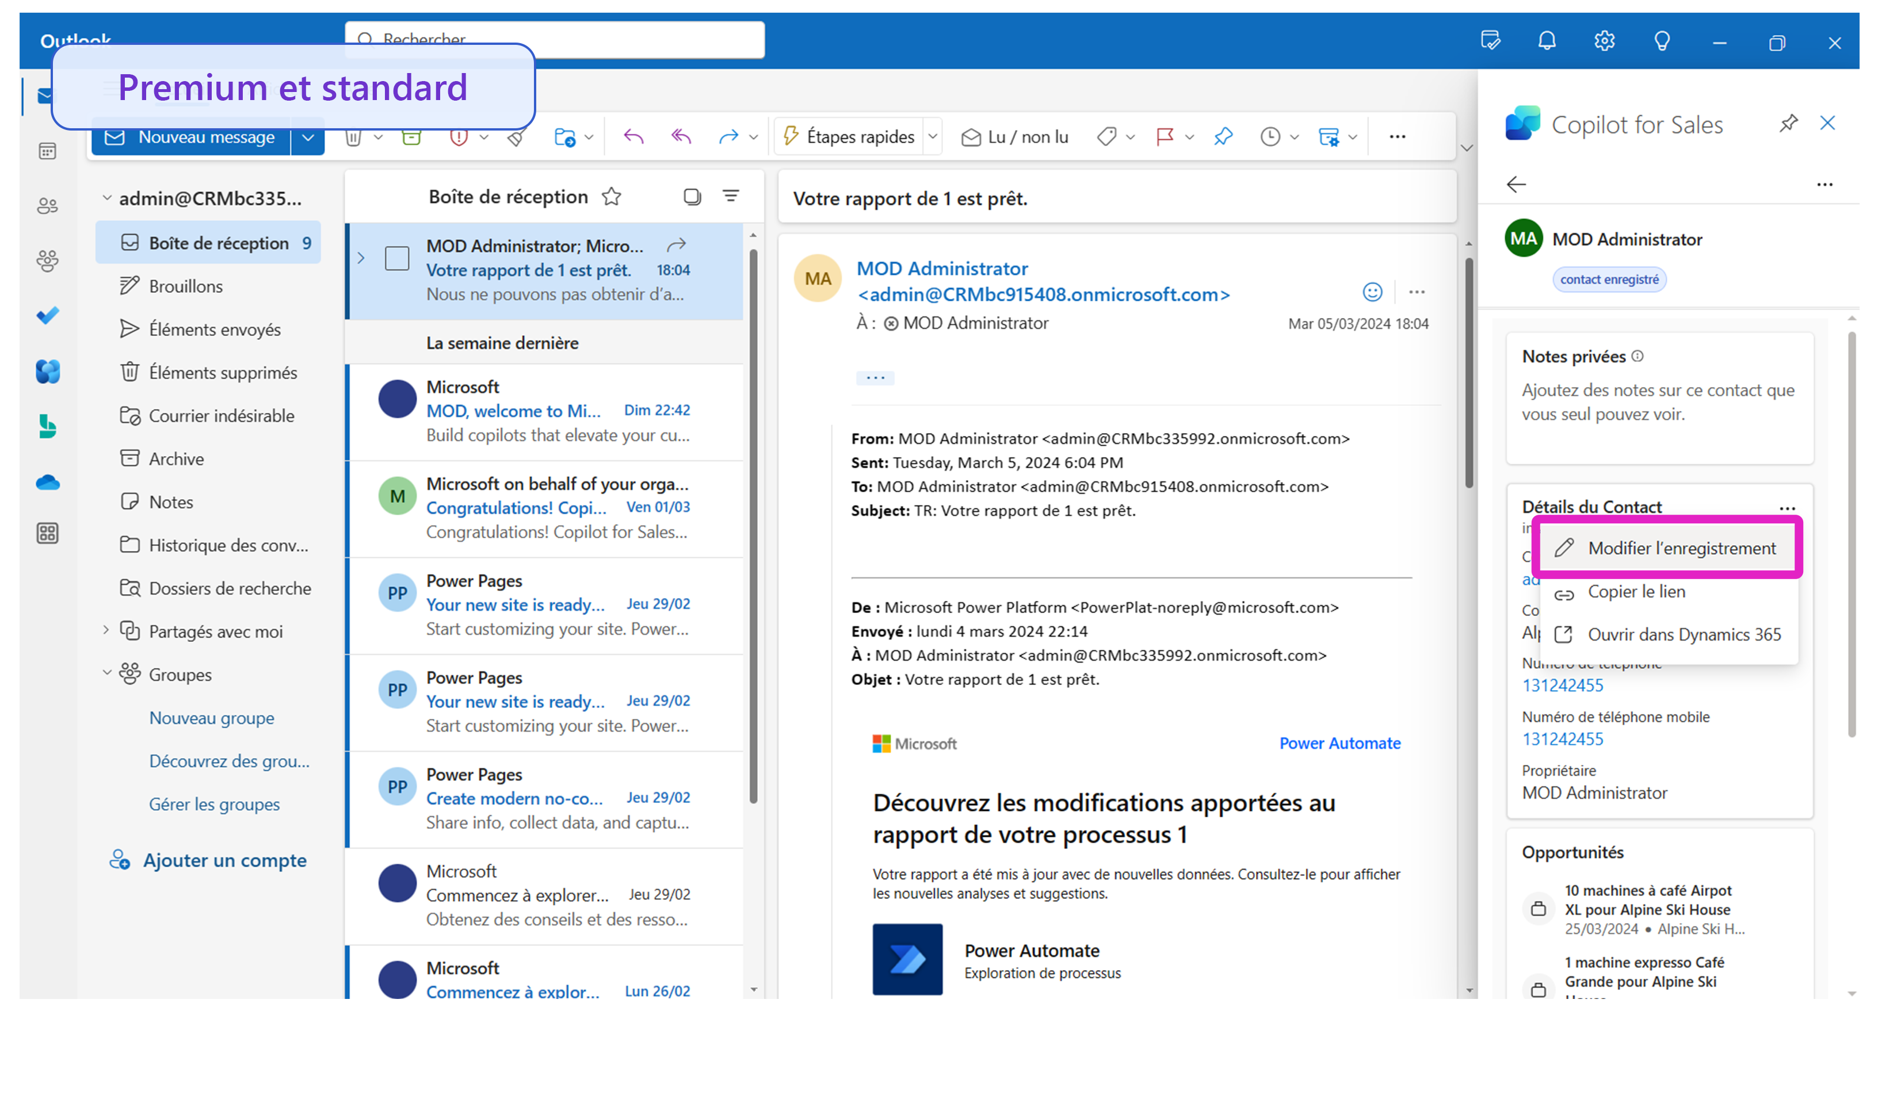Collapse the Groupes folder section
Viewport: 1878px width, 1118px height.
coord(106,673)
